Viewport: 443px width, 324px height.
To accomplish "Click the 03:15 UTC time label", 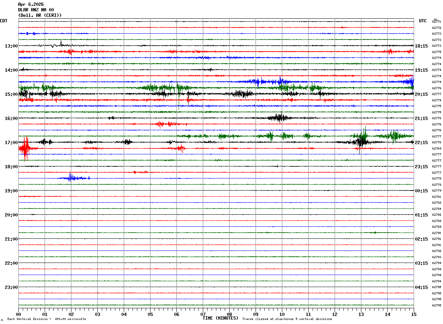I will (421, 263).
